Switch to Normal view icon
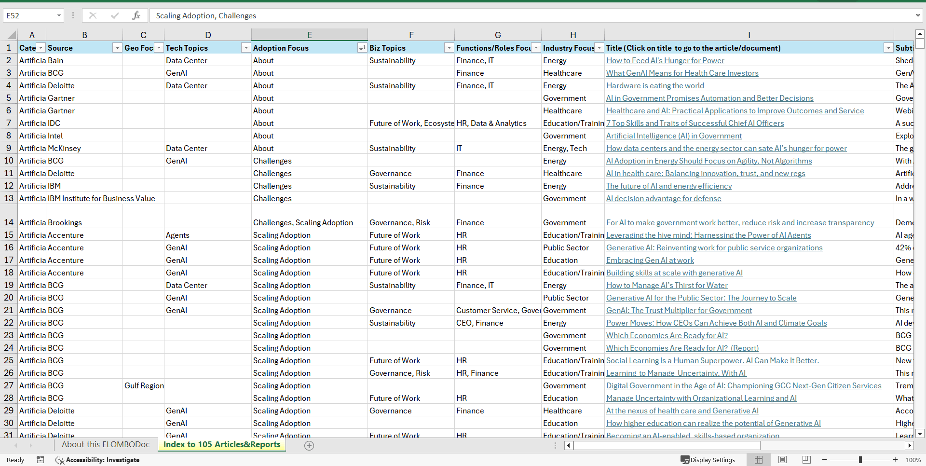 coord(758,460)
